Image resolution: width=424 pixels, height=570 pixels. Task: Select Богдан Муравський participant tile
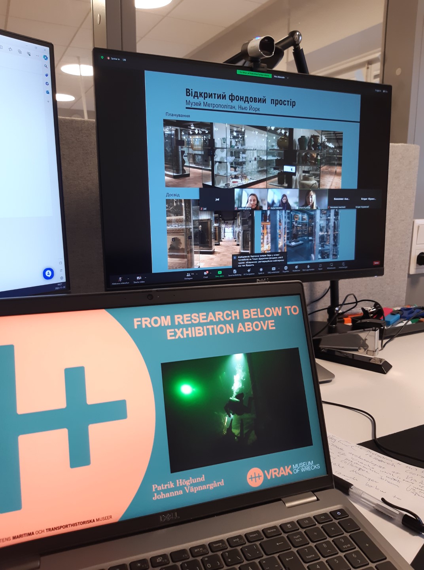pos(368,200)
